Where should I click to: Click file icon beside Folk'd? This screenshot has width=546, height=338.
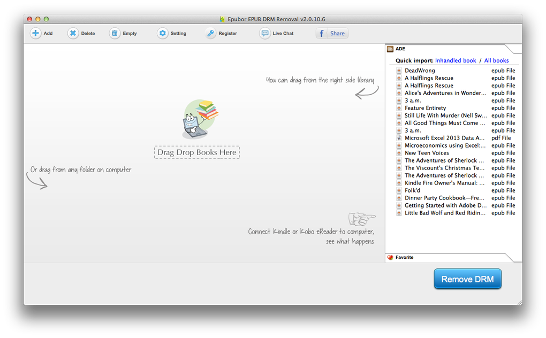[399, 190]
